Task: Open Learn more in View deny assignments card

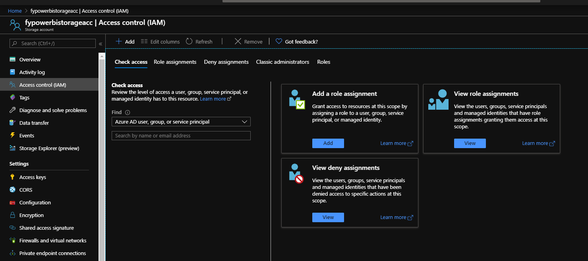Action: pyautogui.click(x=397, y=217)
